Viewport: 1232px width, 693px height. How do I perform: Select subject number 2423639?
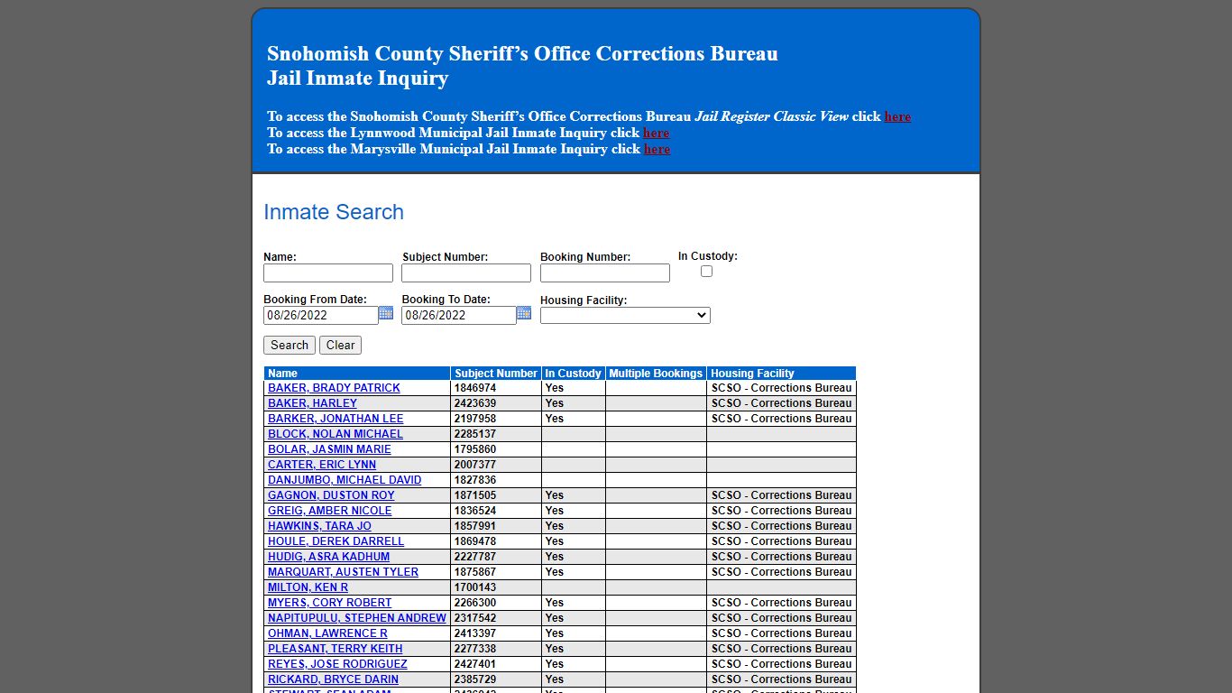coord(475,403)
